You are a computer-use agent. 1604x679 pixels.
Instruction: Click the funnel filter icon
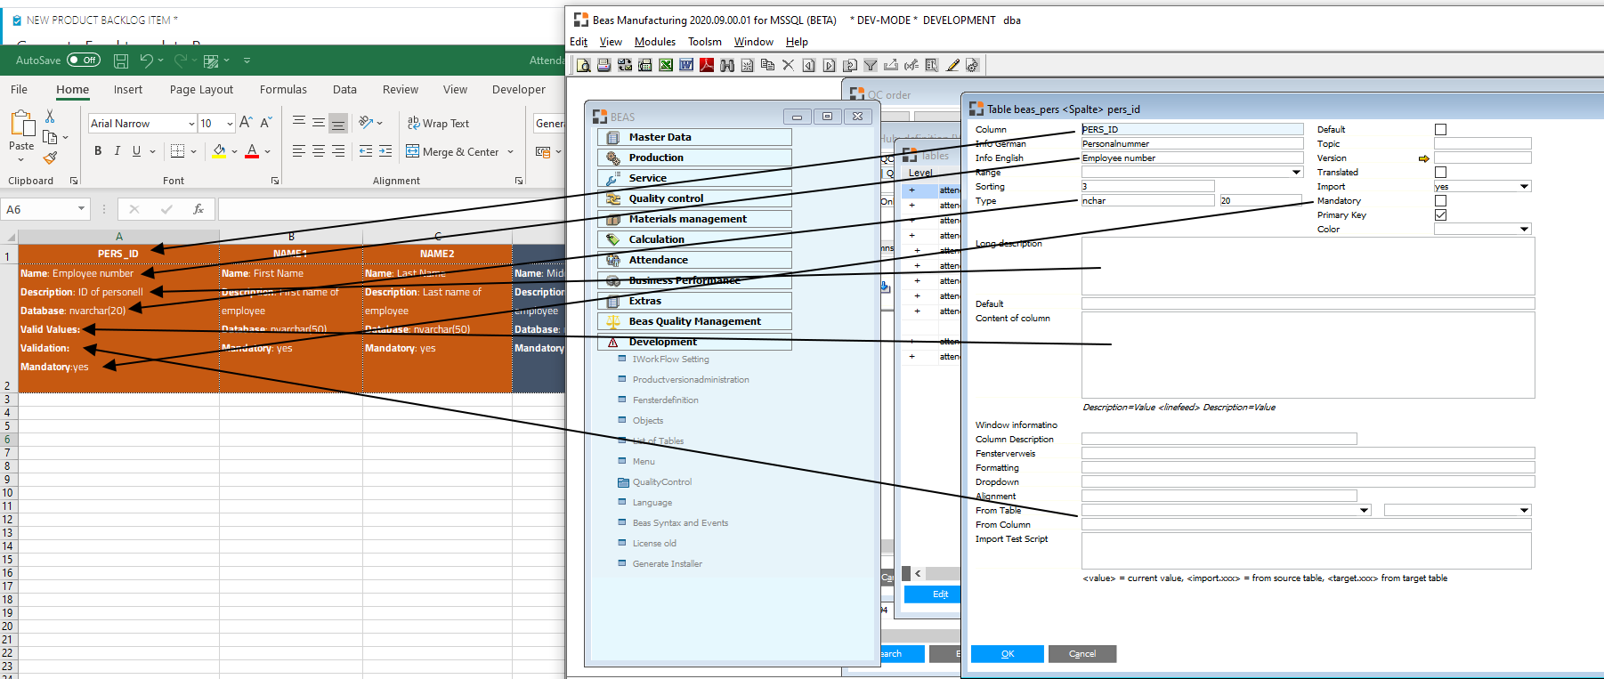point(871,65)
